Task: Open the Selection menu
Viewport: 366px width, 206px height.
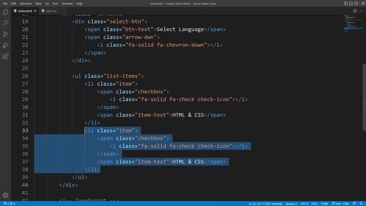Action: tap(25, 3)
